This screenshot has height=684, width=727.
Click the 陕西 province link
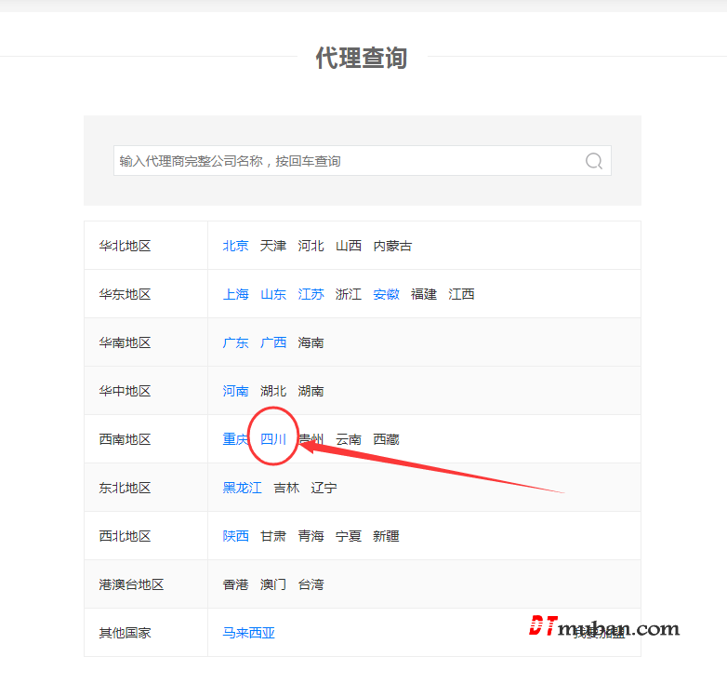pos(235,536)
